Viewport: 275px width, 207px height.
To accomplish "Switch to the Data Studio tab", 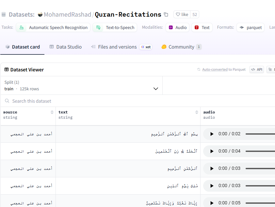I will [x=66, y=47].
